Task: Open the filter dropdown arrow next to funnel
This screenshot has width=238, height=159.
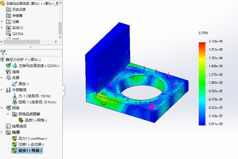Action: (x=6, y=54)
